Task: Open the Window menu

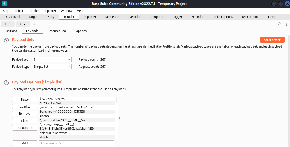Action: click(x=66, y=11)
